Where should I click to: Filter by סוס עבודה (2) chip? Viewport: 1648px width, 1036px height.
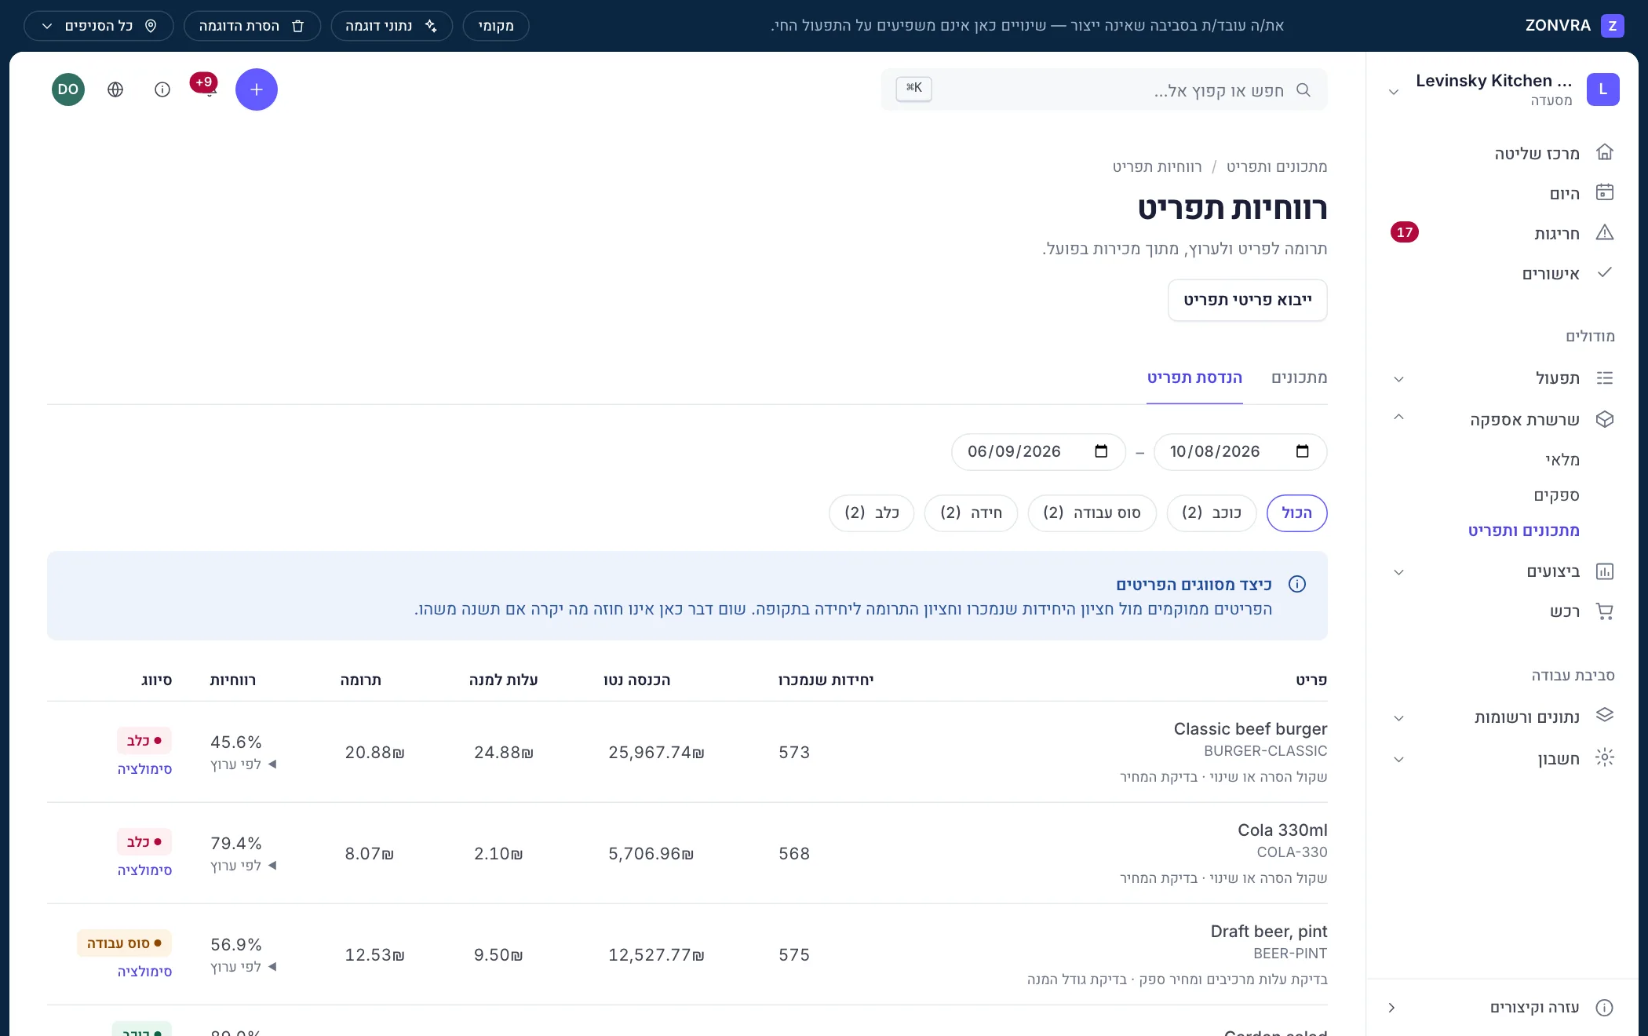[1092, 513]
